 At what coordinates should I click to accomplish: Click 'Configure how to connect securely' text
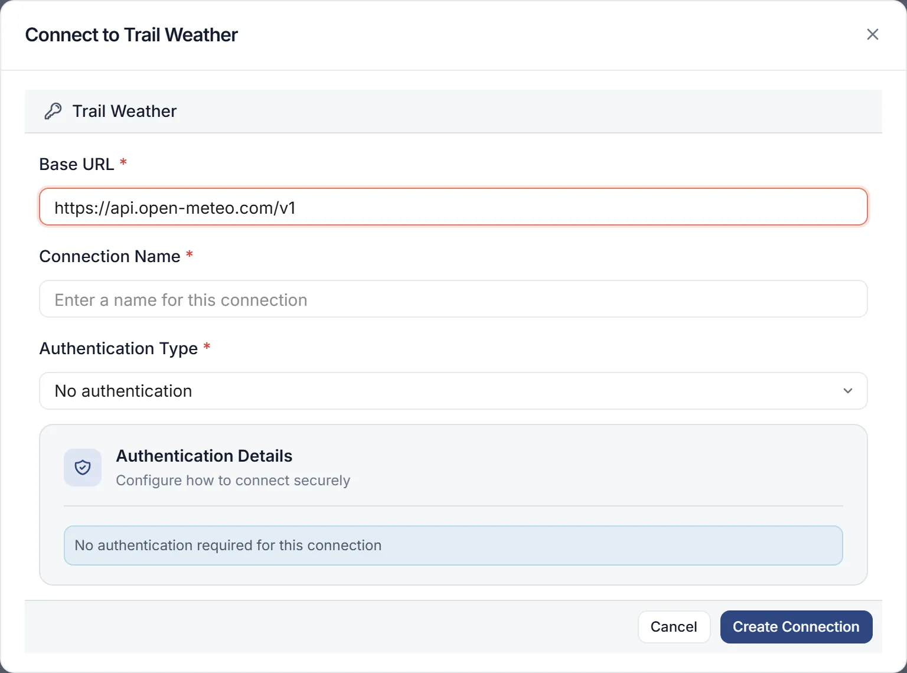click(x=233, y=481)
